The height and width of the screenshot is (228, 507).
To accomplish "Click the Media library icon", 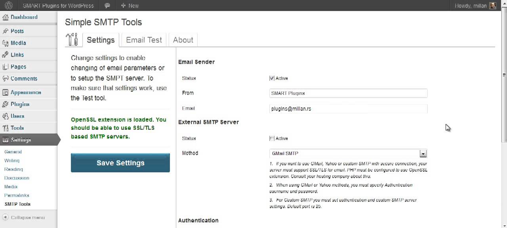I will 6,43.
